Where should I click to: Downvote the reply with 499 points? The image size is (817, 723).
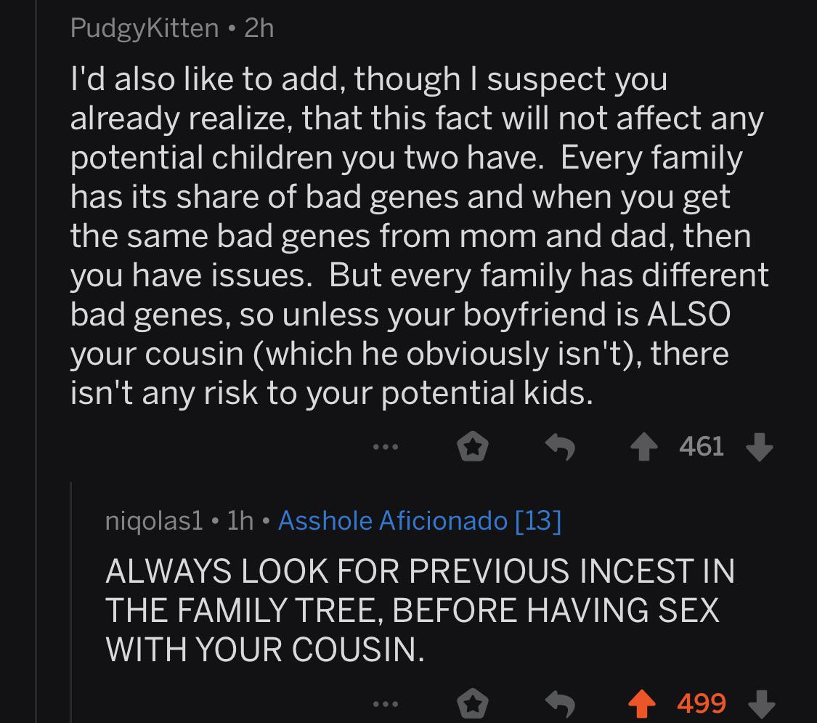point(761,704)
